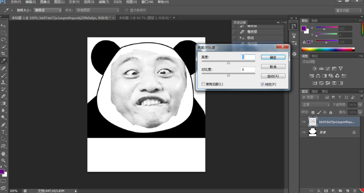This screenshot has width=364, height=193.
Task: Open the 取样大小 dropdown
Action: click(x=48, y=10)
